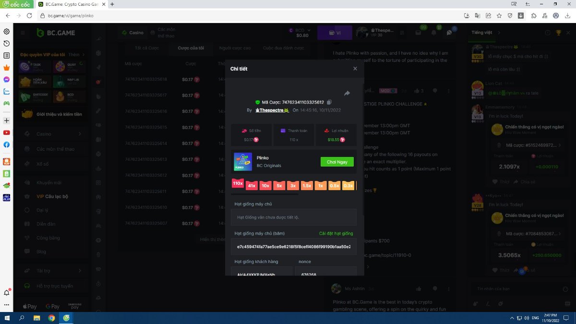Screen dimensions: 576x324
Task: Open browsing history clock in sidebar
Action: (7, 44)
